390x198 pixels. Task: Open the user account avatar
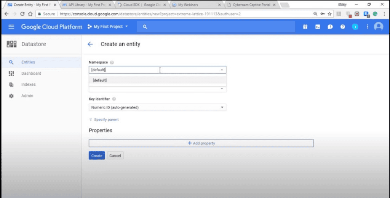pos(379,27)
